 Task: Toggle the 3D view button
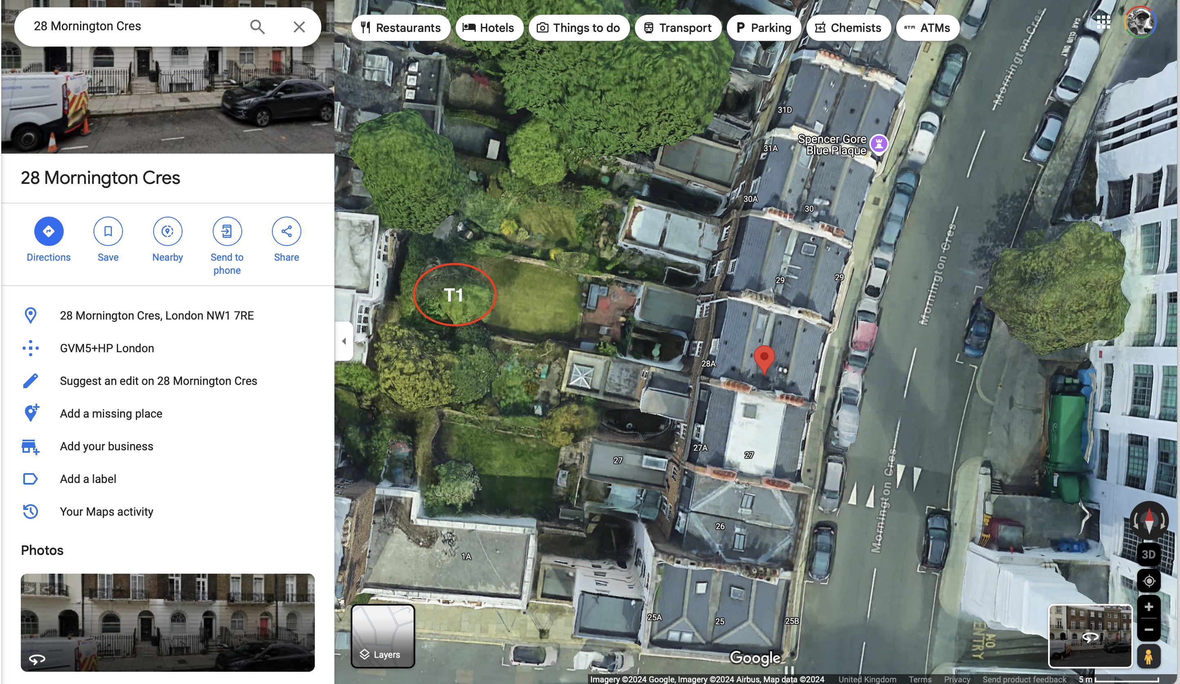[x=1149, y=554]
